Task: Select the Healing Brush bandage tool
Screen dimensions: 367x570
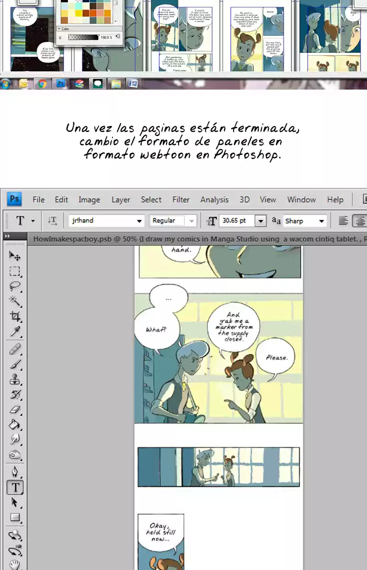Action: coord(15,349)
